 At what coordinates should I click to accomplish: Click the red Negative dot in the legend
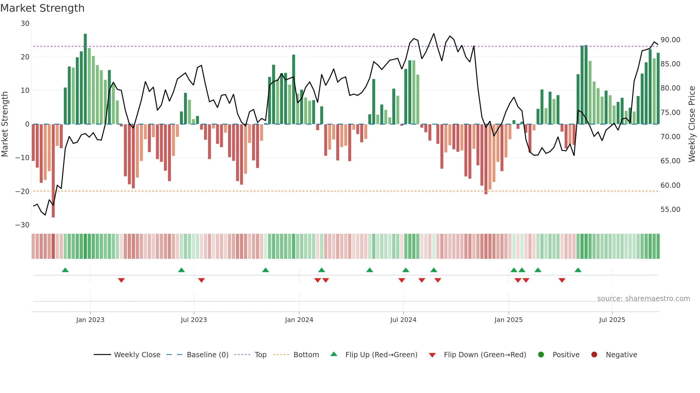click(594, 355)
